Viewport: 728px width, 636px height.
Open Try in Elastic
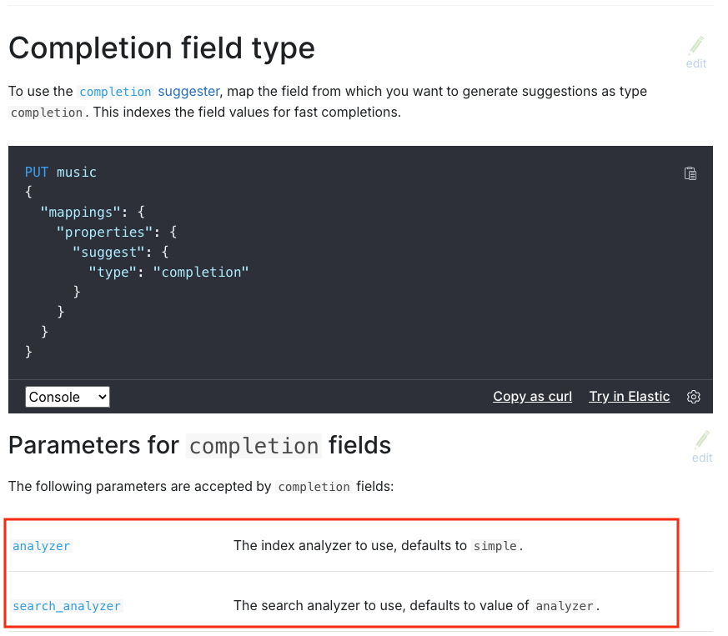[629, 396]
